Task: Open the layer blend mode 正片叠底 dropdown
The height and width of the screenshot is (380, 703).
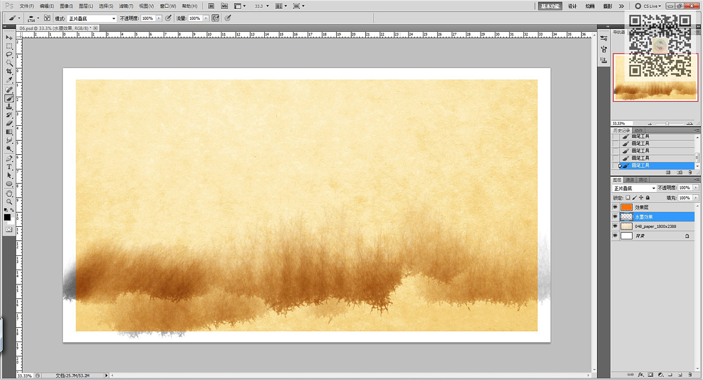Action: [x=634, y=188]
